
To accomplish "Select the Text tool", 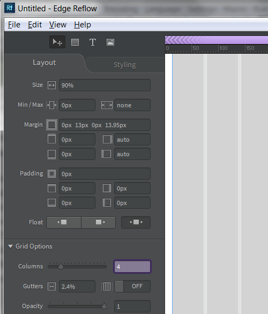I will tap(93, 42).
